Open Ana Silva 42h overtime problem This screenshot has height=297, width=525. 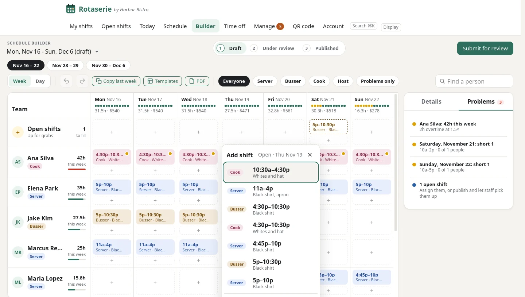point(459,126)
